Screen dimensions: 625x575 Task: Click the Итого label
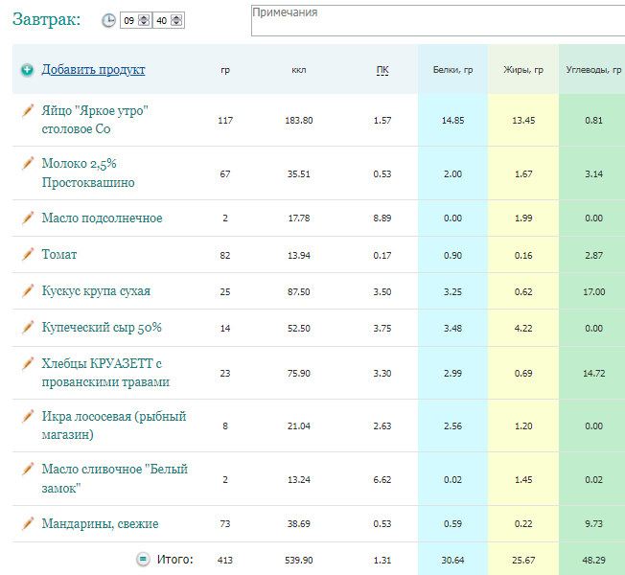point(175,560)
